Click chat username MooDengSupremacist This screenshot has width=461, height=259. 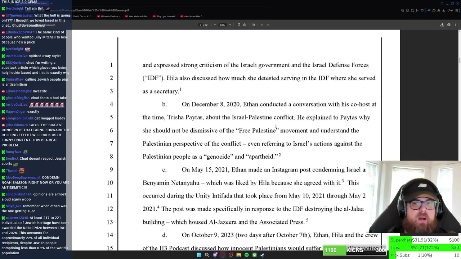[x=23, y=177]
